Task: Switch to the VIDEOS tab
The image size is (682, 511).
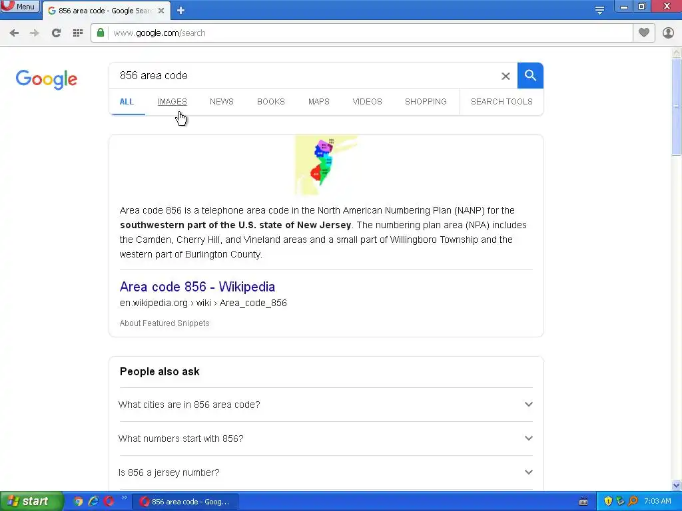Action: (x=367, y=102)
